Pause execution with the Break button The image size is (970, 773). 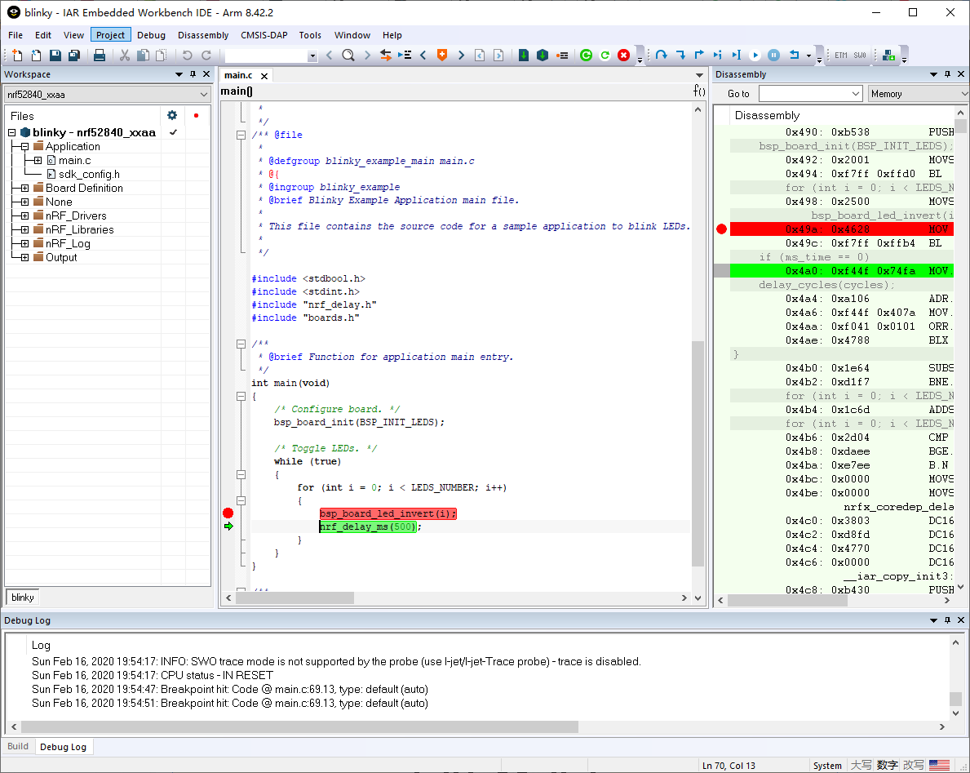point(774,55)
